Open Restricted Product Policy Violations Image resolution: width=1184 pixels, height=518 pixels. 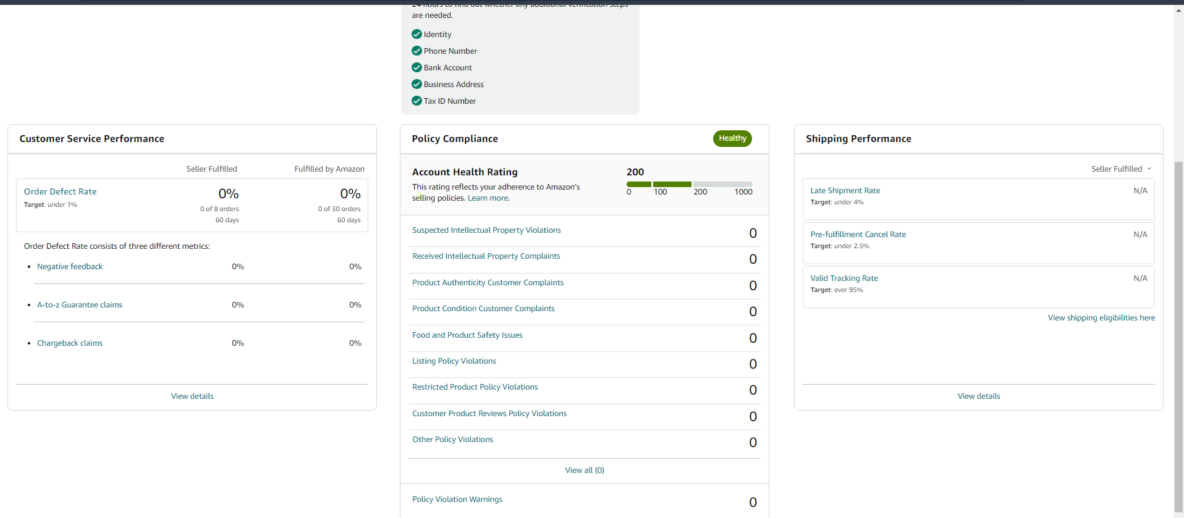pos(475,386)
